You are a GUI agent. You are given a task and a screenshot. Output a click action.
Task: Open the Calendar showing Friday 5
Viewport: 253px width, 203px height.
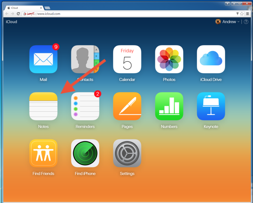pyautogui.click(x=127, y=59)
